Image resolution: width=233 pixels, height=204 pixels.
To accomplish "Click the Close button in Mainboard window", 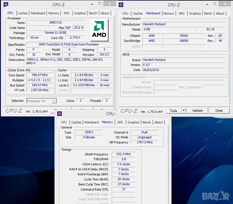I will pyautogui.click(x=219, y=111).
